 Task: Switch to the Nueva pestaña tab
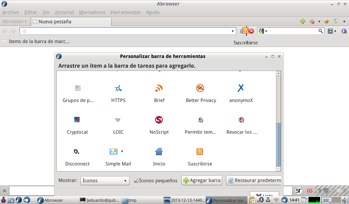[x=71, y=22]
